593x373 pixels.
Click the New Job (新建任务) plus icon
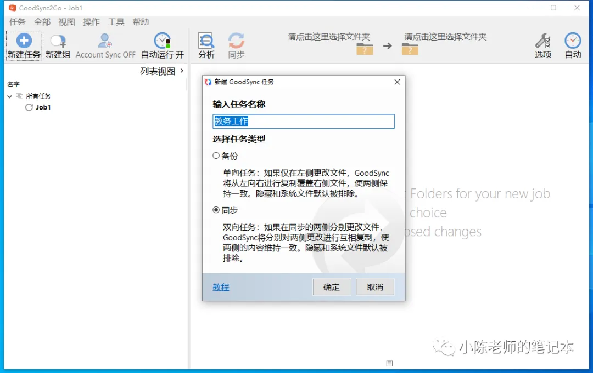(x=24, y=41)
